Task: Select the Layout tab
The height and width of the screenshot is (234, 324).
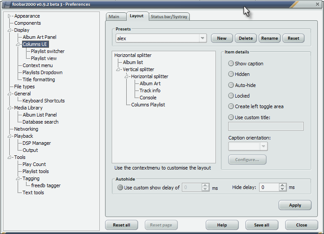Action: (137, 16)
